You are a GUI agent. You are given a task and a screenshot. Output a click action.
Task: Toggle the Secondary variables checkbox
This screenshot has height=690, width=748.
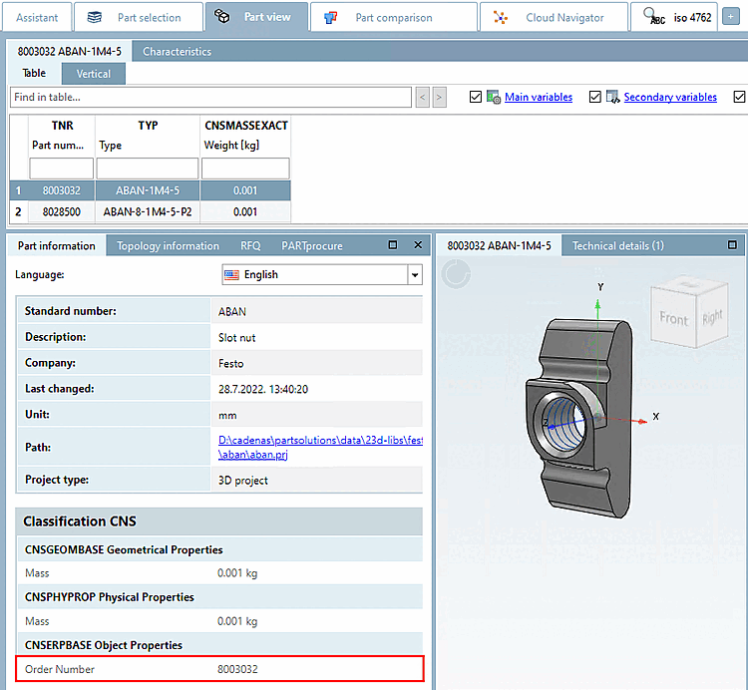(595, 97)
